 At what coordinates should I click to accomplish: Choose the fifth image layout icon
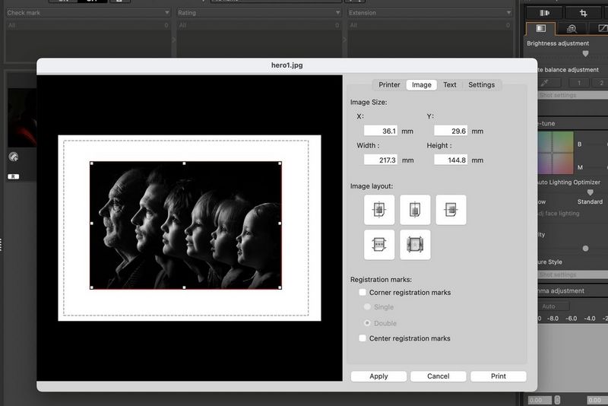415,245
